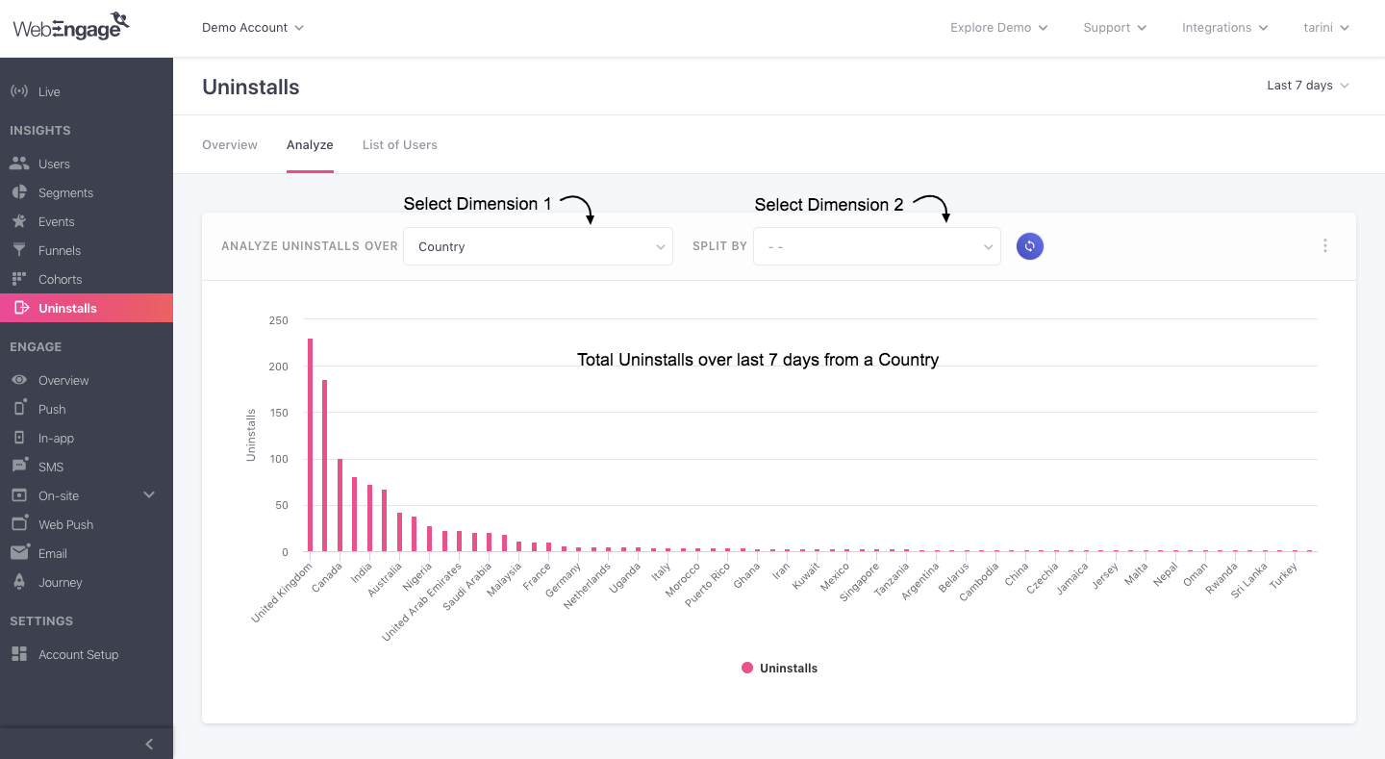Open the Journey sidebar link
Screen dimensions: 1385x759
click(x=61, y=583)
